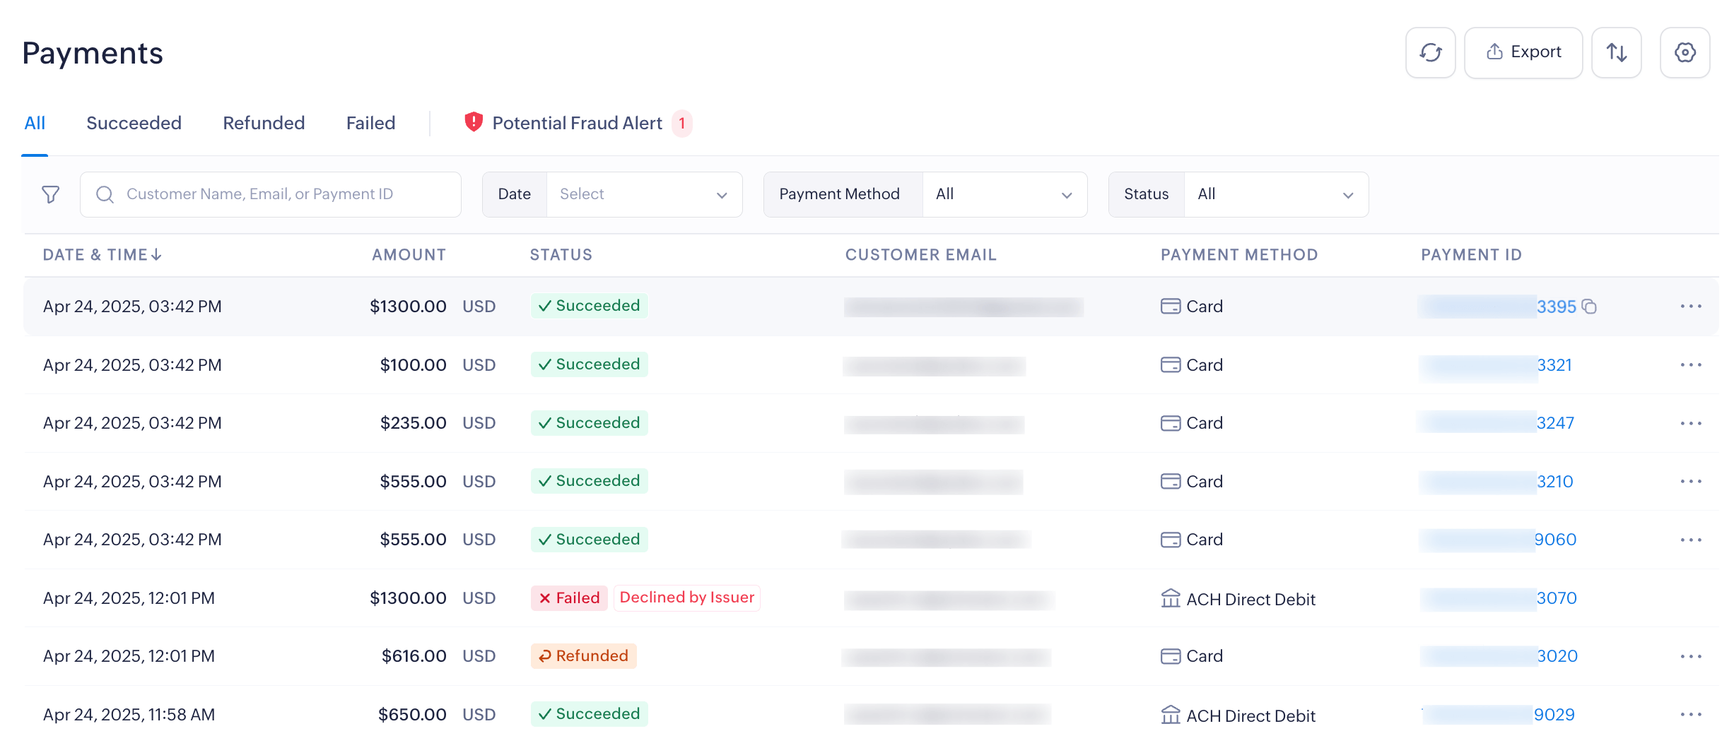Viewport: 1722px width, 743px height.
Task: Open the Payment Method dropdown
Action: pos(1004,194)
